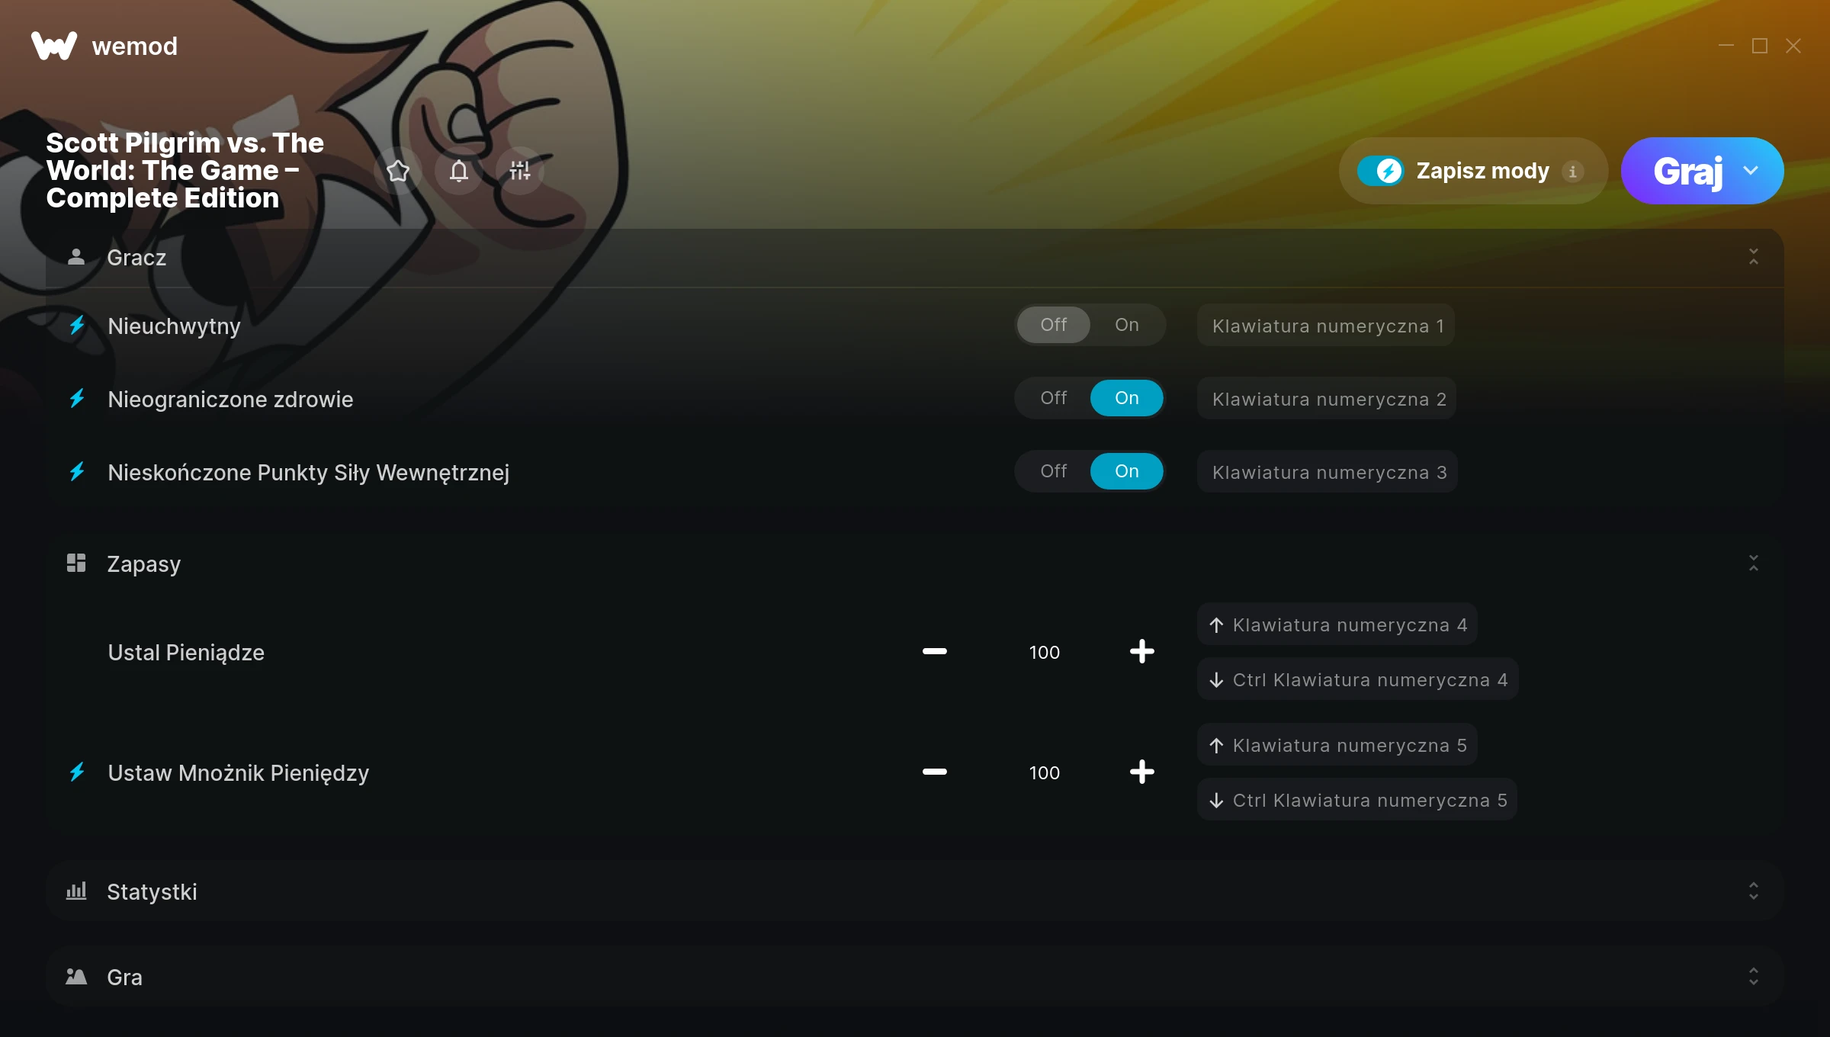Expand the Statystki section
This screenshot has height=1037, width=1830.
[1753, 891]
